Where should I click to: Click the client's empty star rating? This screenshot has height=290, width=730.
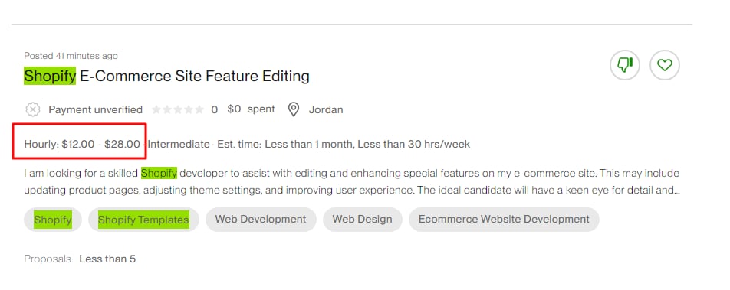(178, 109)
